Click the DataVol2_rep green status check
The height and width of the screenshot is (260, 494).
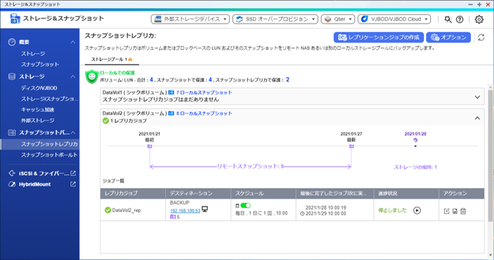(108, 210)
